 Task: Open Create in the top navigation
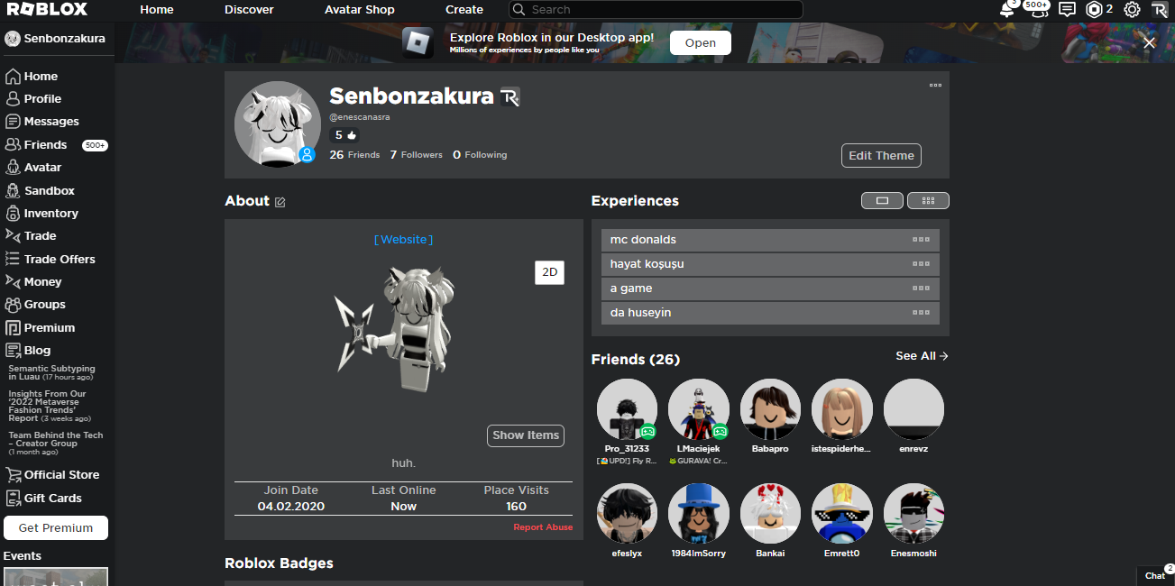click(464, 10)
